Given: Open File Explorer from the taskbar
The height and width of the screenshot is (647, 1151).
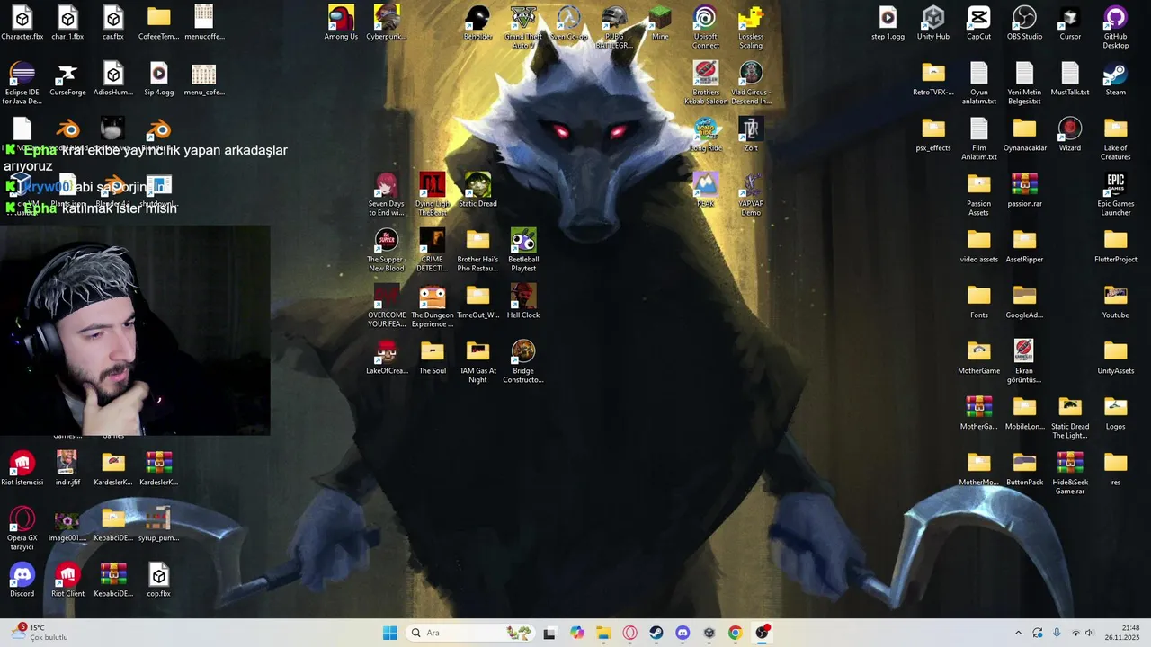Looking at the screenshot, I should coord(602,633).
